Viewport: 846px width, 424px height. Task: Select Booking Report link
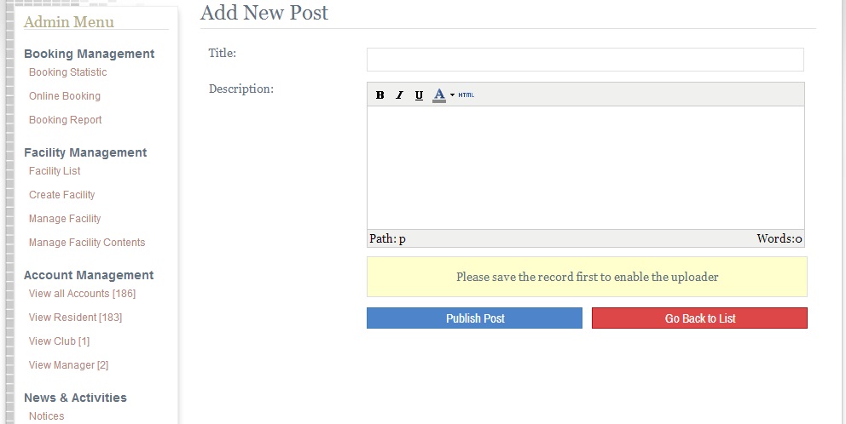click(x=66, y=119)
